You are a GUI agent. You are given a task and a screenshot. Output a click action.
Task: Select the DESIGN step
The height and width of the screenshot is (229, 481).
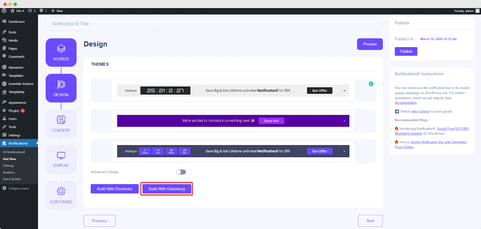pyautogui.click(x=61, y=88)
